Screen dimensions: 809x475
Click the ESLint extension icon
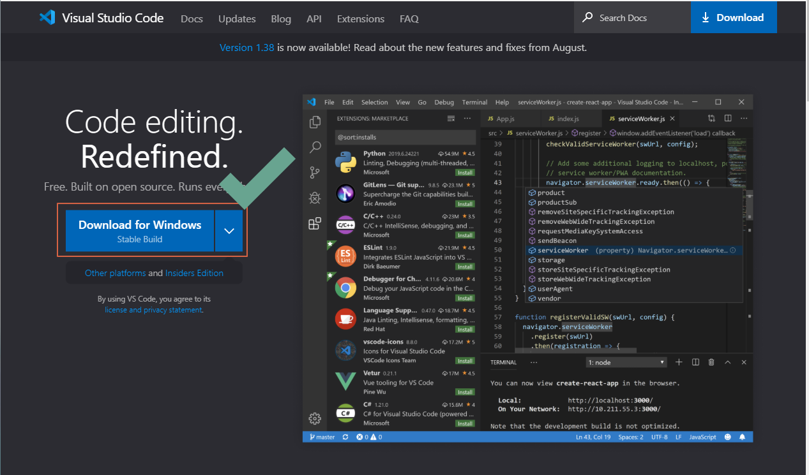345,256
